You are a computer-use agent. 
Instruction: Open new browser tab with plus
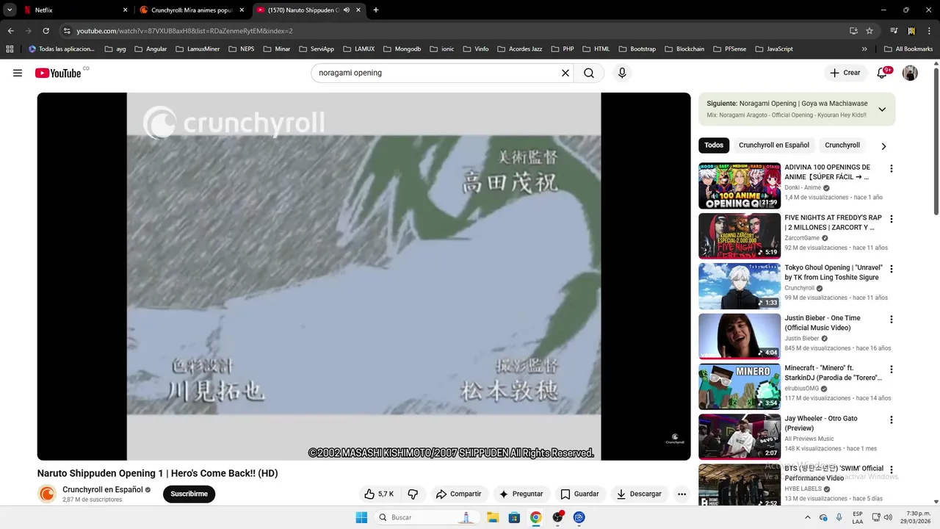pos(376,10)
